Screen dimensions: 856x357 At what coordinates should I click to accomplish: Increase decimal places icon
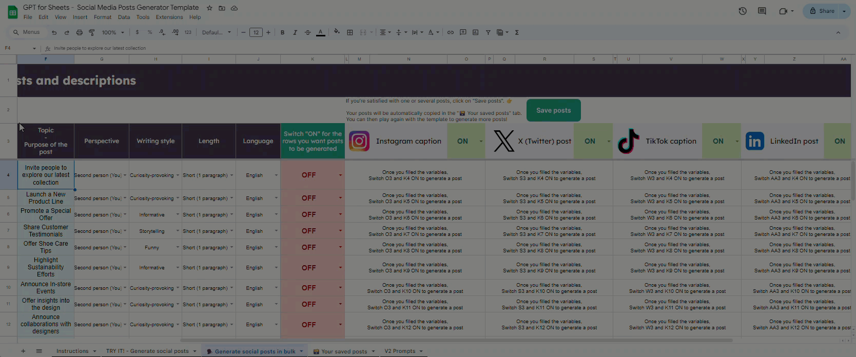pos(175,32)
